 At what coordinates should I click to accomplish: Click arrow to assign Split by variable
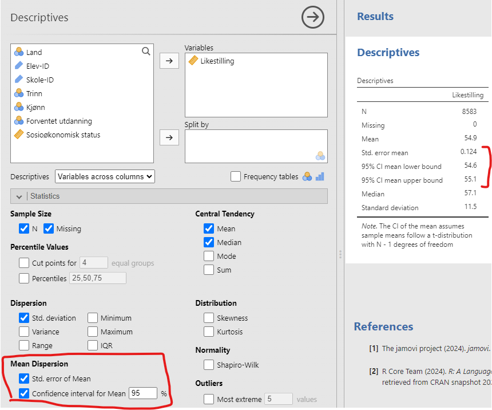coord(169,137)
